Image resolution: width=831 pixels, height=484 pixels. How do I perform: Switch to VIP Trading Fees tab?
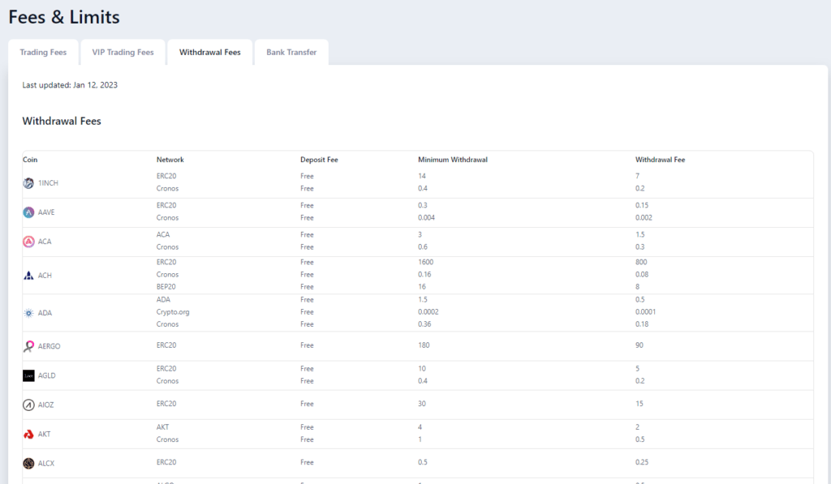tap(123, 53)
